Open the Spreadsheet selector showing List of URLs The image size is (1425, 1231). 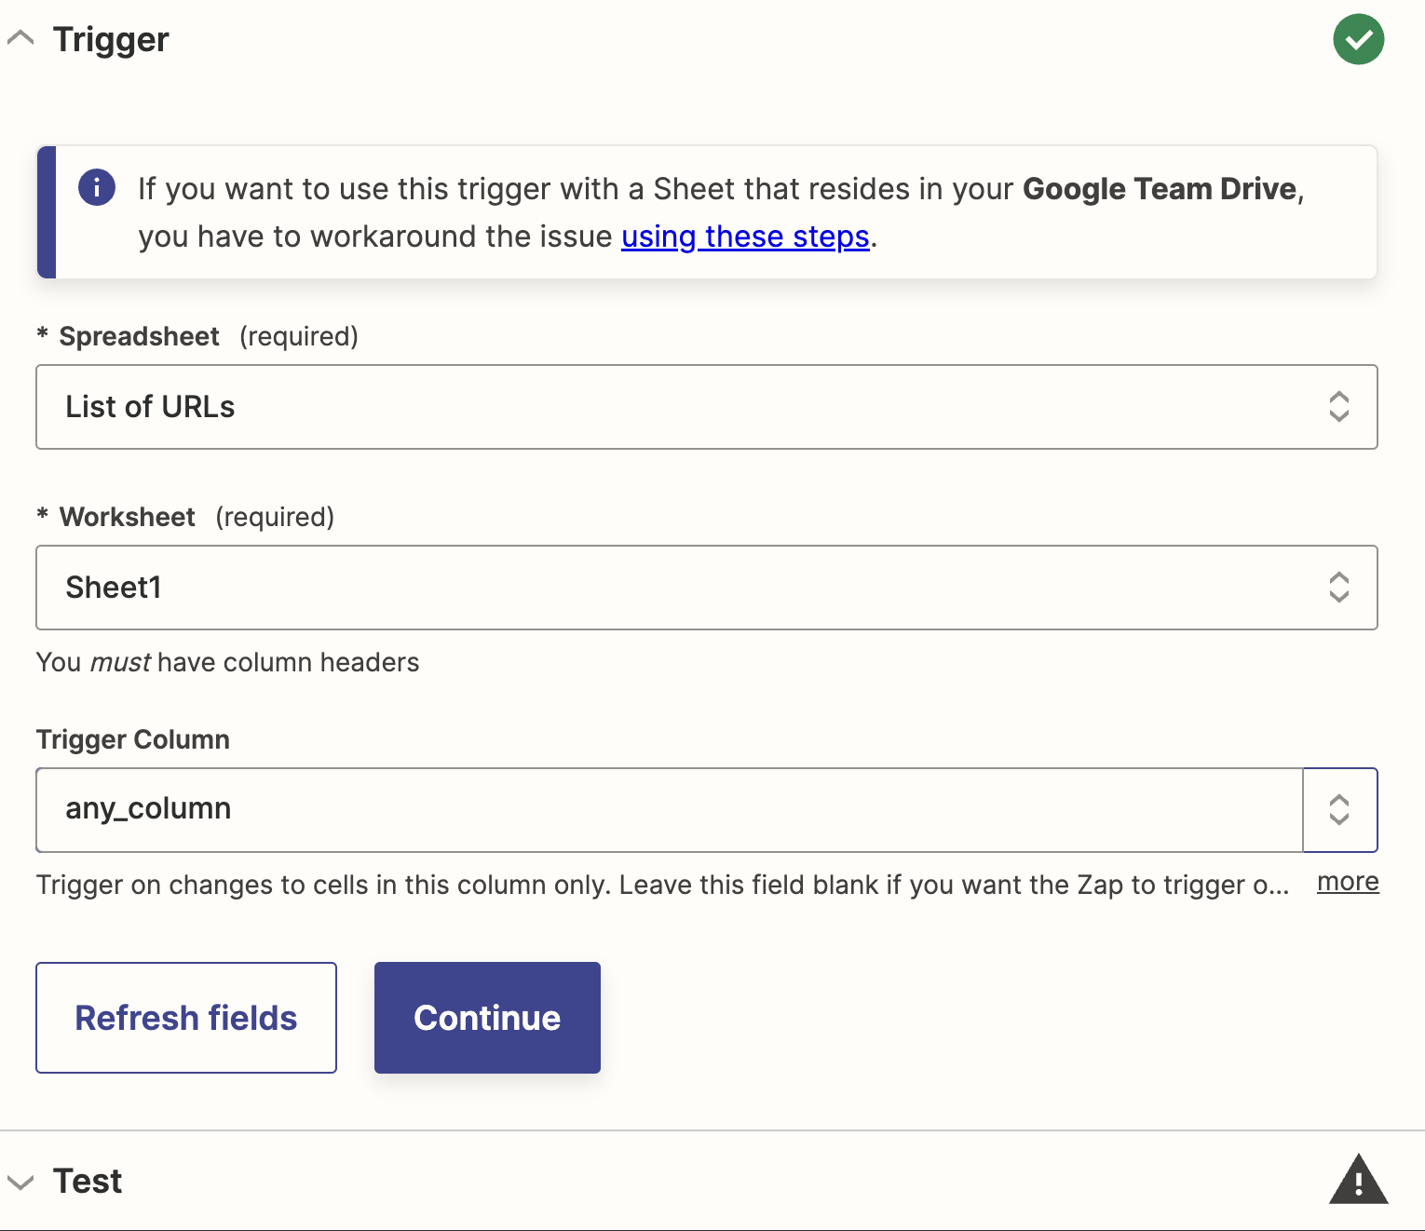tap(652, 407)
